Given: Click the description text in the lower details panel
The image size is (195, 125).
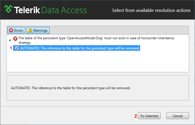Looking at the screenshot, I should coord(71,88).
